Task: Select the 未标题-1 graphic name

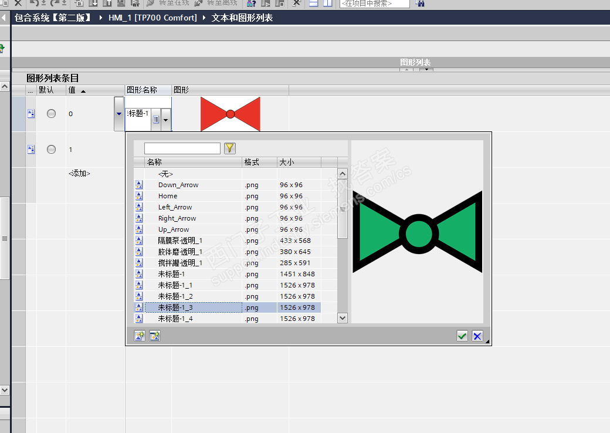Action: click(x=171, y=274)
